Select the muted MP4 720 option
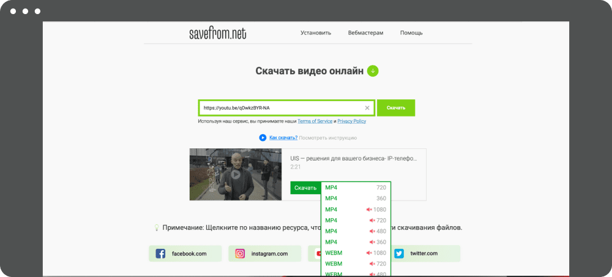Image resolution: width=612 pixels, height=277 pixels. pos(356,221)
